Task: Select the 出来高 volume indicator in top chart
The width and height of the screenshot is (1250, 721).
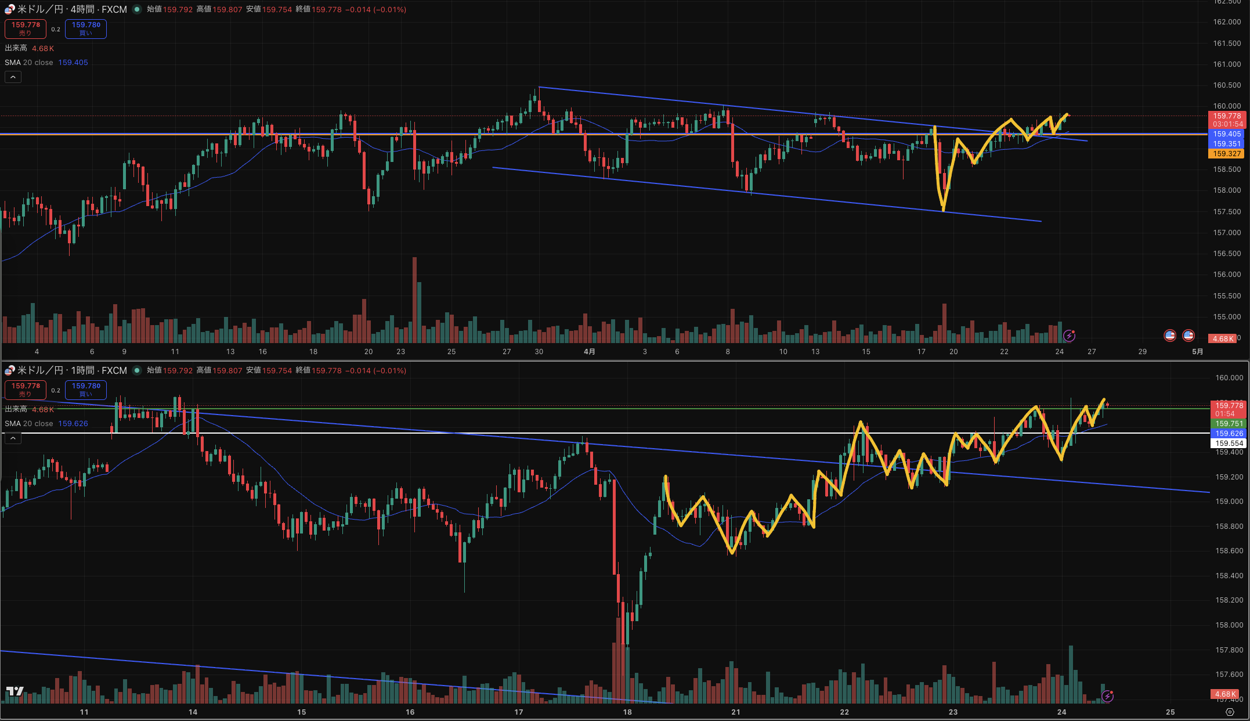Action: (x=16, y=48)
